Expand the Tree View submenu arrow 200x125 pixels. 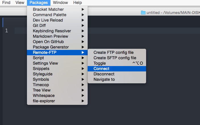(x=83, y=90)
